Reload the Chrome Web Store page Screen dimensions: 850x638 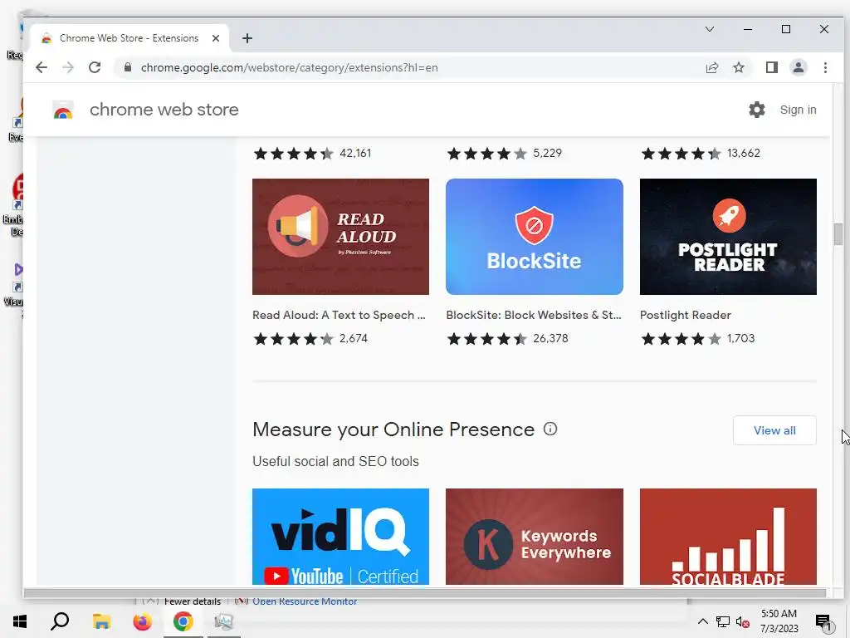pos(95,67)
